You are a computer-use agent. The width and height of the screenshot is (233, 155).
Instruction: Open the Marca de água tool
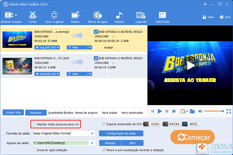pyautogui.click(x=98, y=18)
